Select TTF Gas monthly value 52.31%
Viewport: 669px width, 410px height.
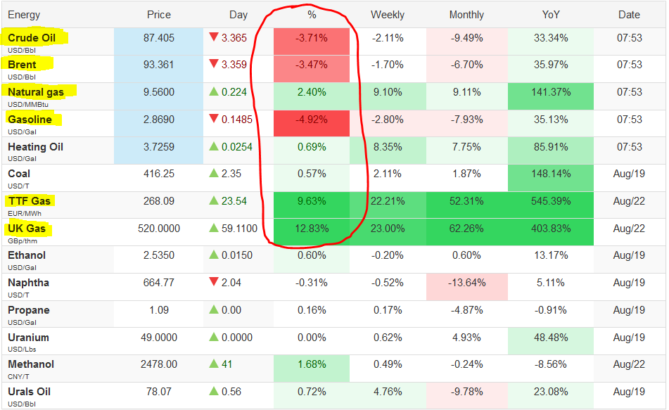[467, 201]
